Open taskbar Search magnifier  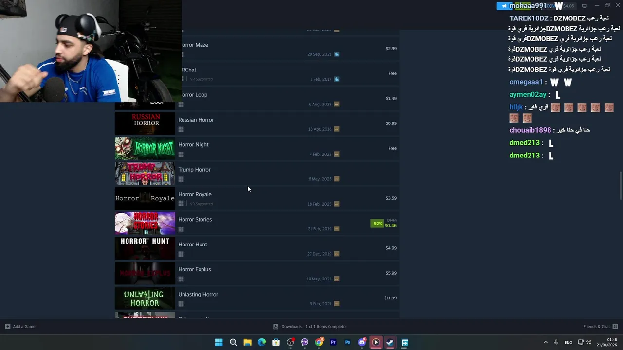point(233,342)
